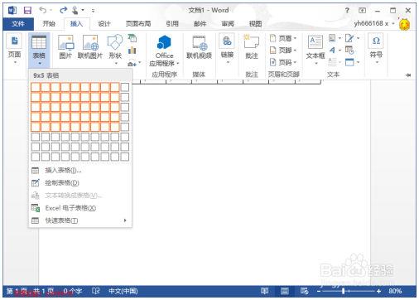Screen dimensions: 419x300
Task: Click 中文(中国) language indicator
Action: coord(123,291)
